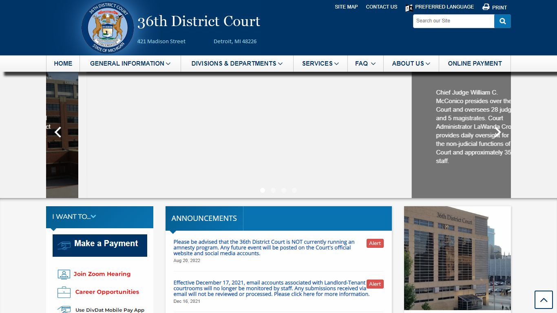Expand the FAQ menu
Image resolution: width=557 pixels, height=313 pixels.
pos(365,64)
